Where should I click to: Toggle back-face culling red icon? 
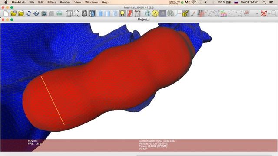(130, 13)
